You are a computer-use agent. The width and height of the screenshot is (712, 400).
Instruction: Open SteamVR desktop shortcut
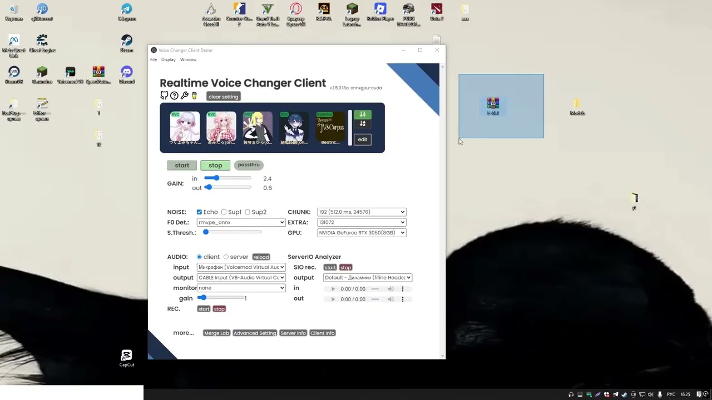(x=14, y=76)
